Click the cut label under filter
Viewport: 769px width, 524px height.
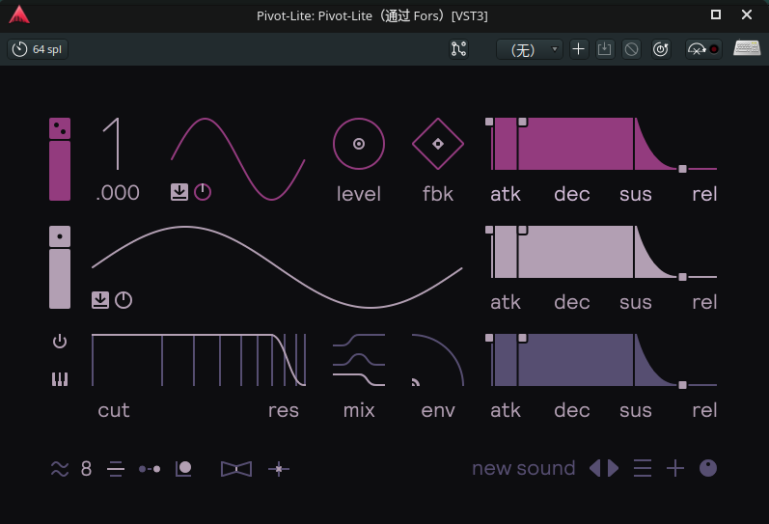pos(114,410)
